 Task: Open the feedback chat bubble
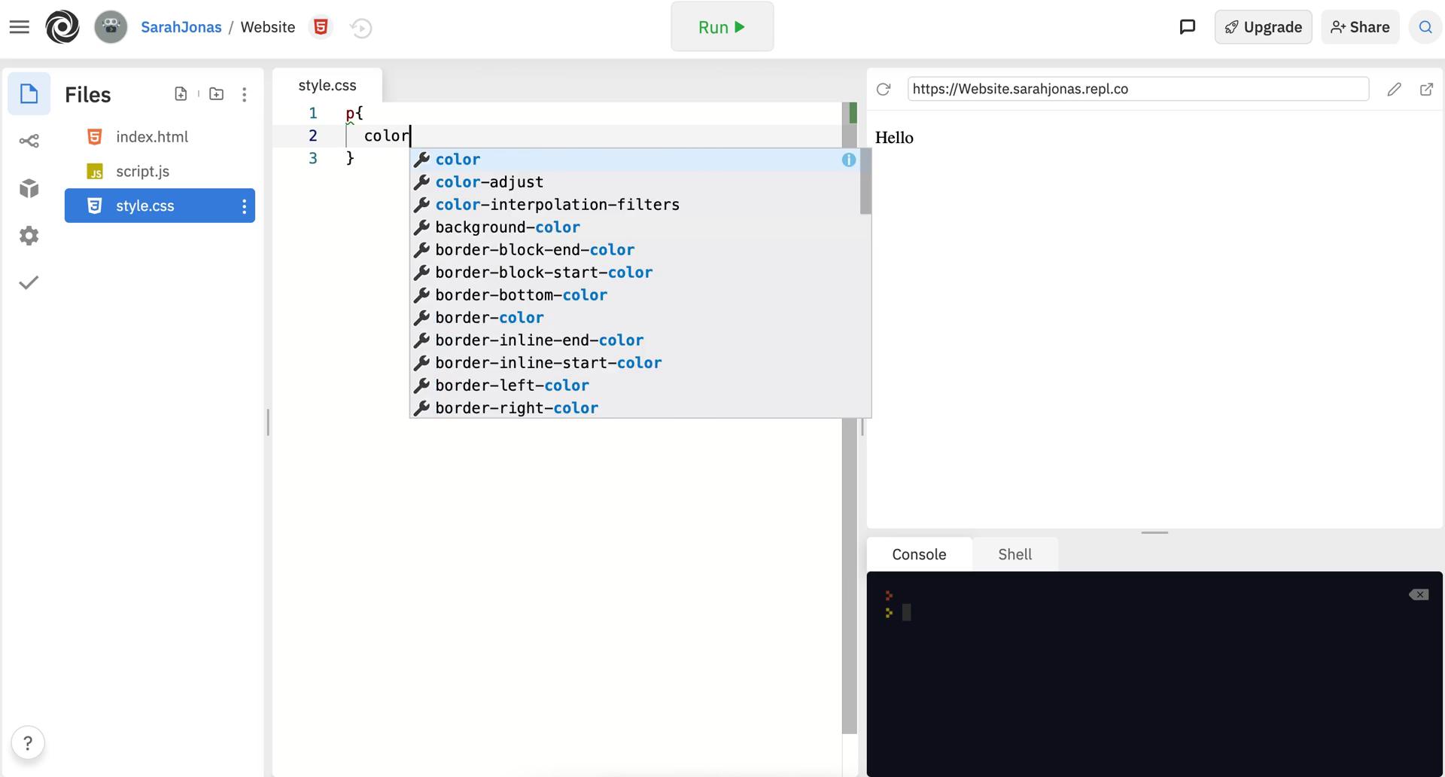[x=1187, y=27]
